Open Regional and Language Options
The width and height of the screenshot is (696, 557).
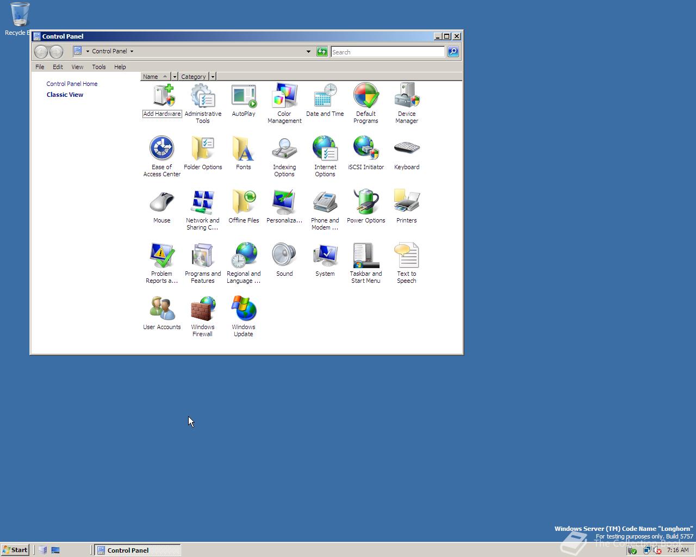pyautogui.click(x=244, y=263)
